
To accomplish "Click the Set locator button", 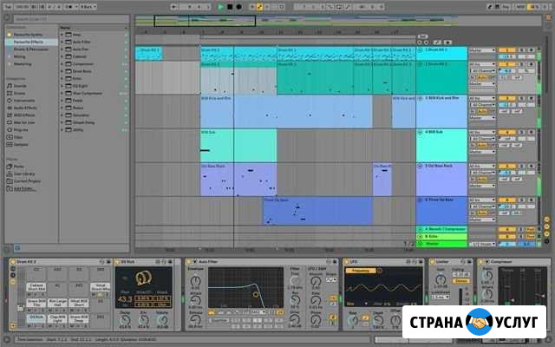I will 422,36.
